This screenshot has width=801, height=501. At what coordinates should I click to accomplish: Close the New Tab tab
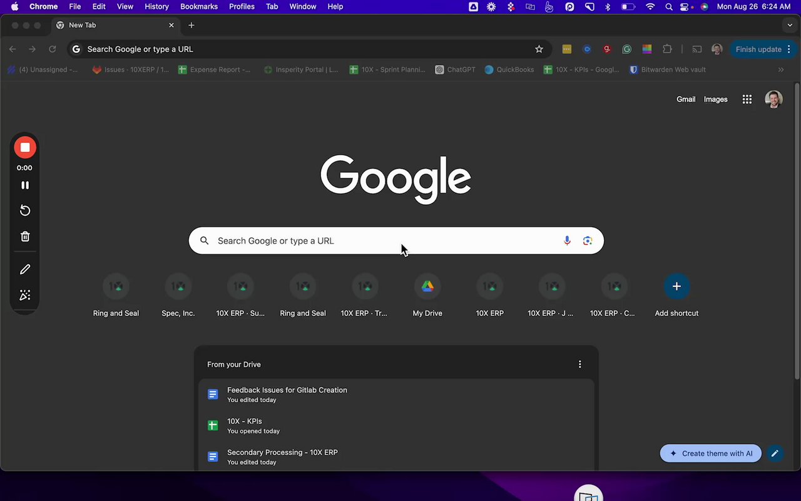tap(171, 26)
